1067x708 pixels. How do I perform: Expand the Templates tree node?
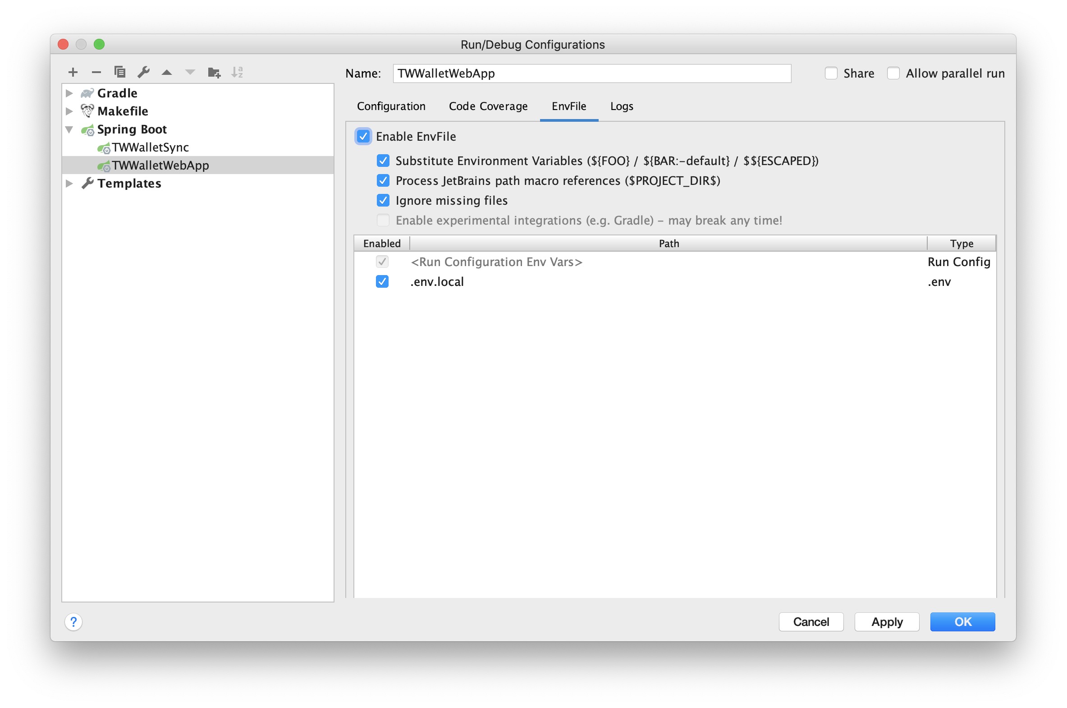[69, 184]
